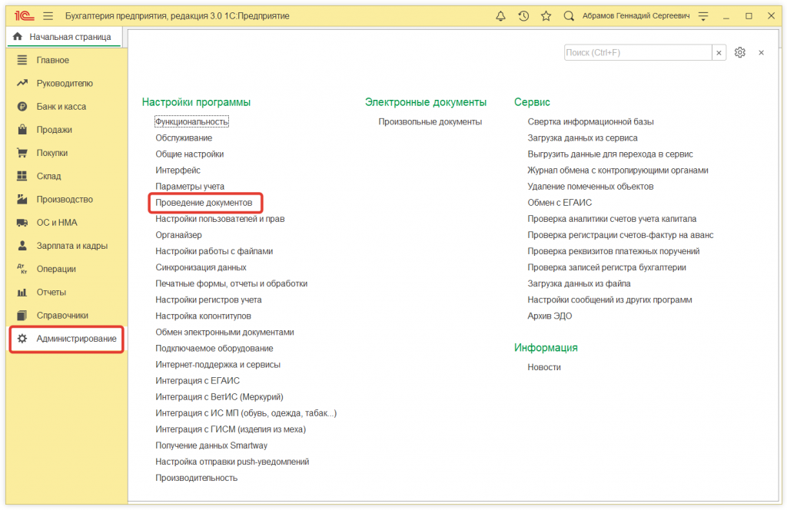Open history clock icon in title bar

[523, 15]
